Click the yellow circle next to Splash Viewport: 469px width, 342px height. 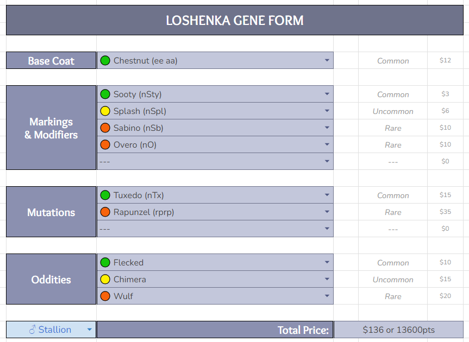105,111
